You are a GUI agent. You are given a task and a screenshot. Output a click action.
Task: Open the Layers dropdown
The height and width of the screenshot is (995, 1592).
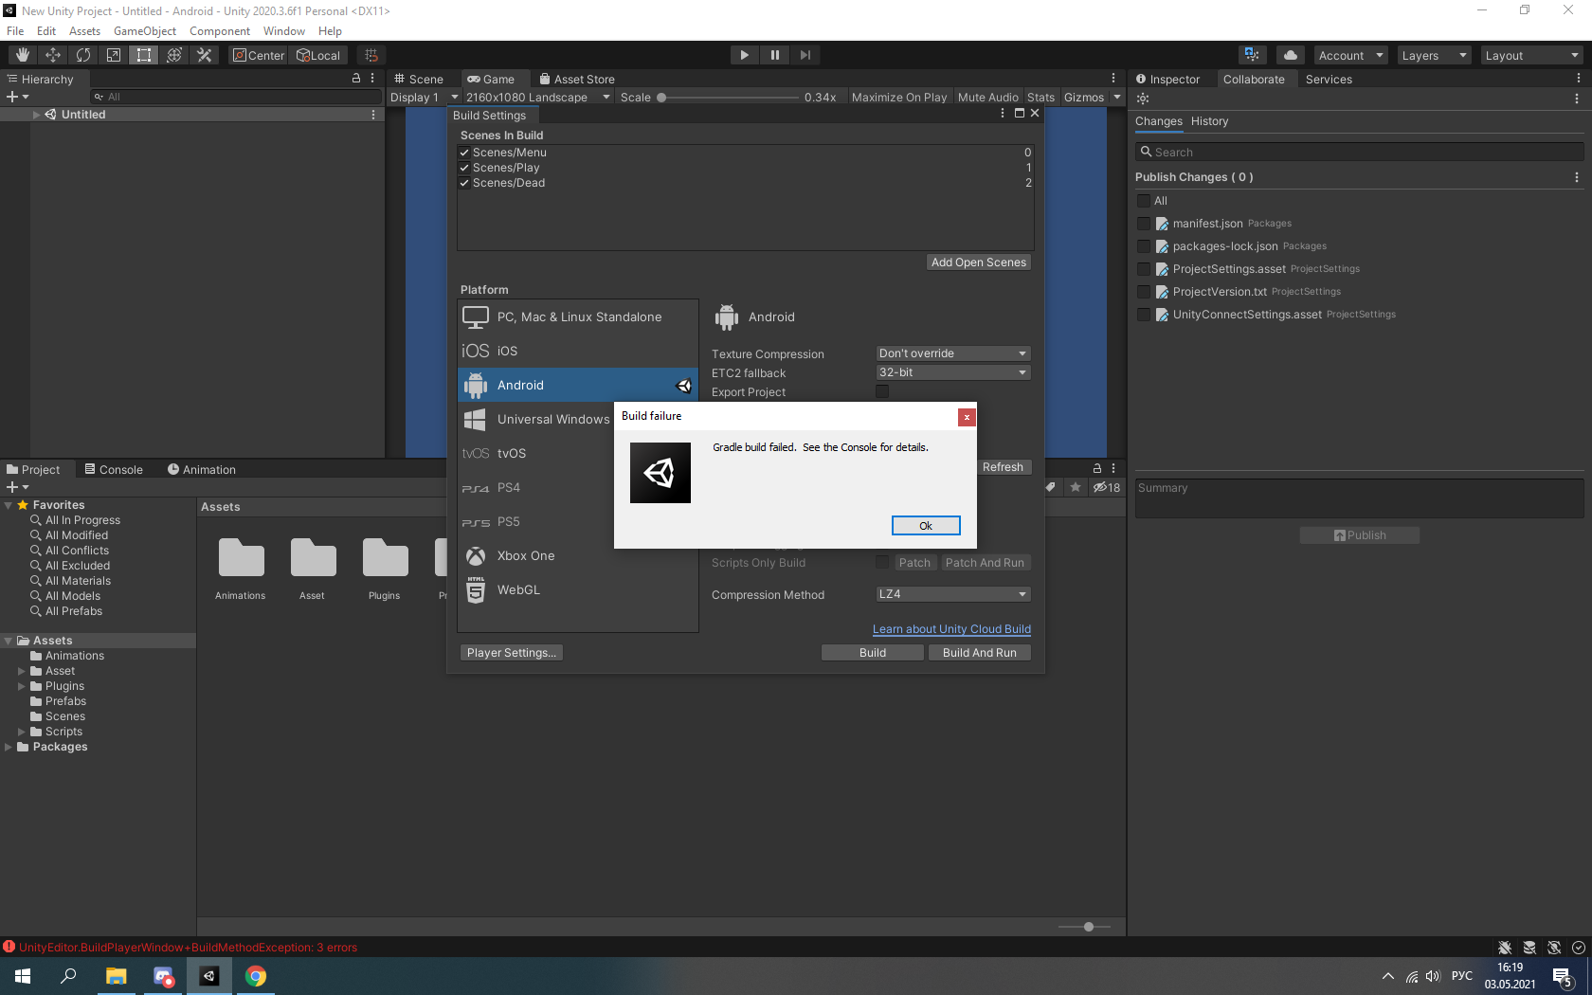coord(1434,55)
